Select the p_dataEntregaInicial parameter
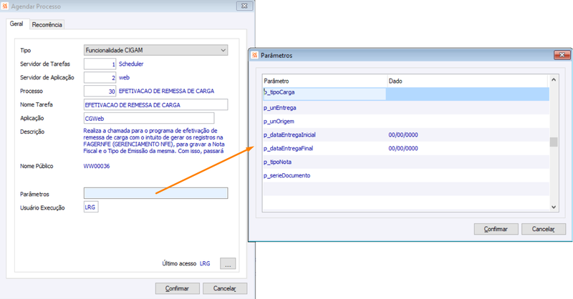Screen dimensions: 573x299 [x=289, y=134]
